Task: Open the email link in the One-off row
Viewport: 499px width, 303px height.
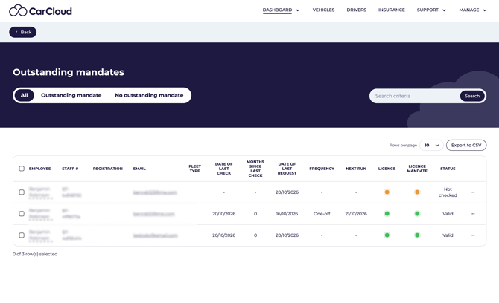Action: tap(153, 214)
